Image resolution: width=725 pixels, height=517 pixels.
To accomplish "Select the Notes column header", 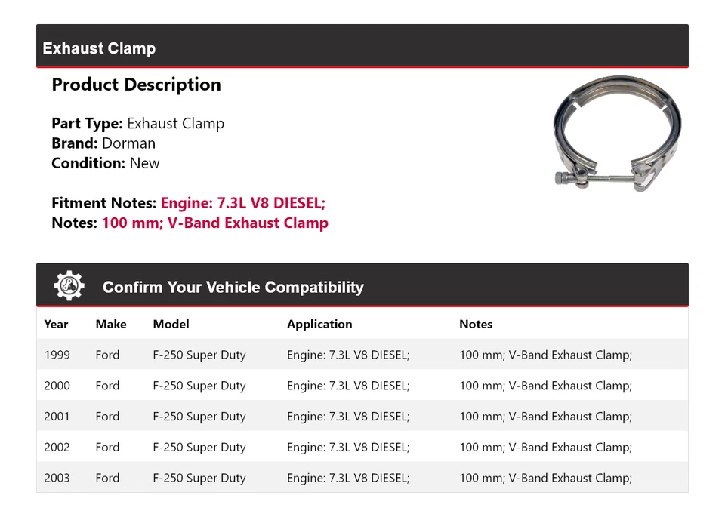I will click(476, 324).
